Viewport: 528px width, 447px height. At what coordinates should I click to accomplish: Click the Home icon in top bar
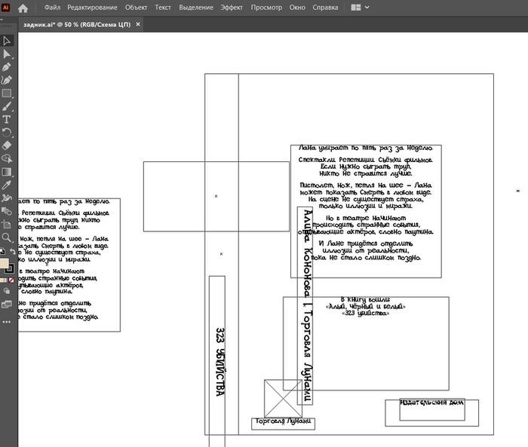point(23,8)
